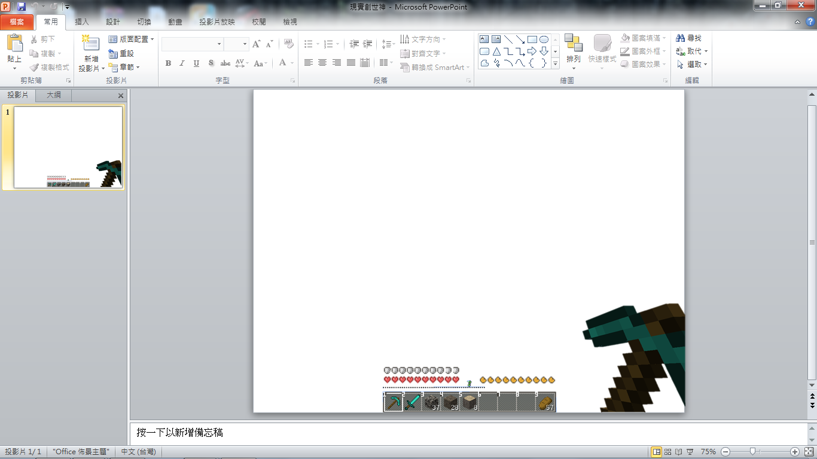Switch to Slide Sorter view in status bar
This screenshot has height=459, width=817.
click(x=668, y=452)
